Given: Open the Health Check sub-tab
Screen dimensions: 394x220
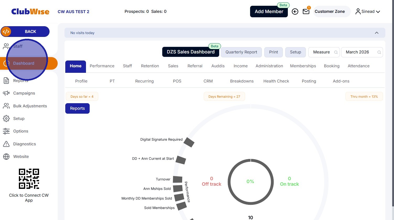Looking at the screenshot, I should (276, 81).
